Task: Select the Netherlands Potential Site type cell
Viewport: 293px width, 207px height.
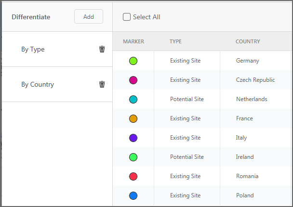Action: point(187,99)
